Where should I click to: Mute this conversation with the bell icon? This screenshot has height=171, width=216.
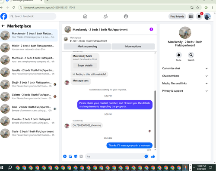tap(179, 55)
